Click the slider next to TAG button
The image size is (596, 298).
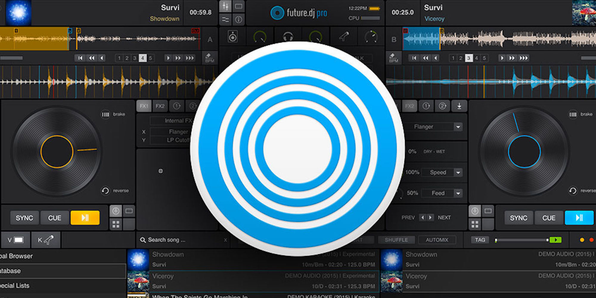[x=521, y=240]
